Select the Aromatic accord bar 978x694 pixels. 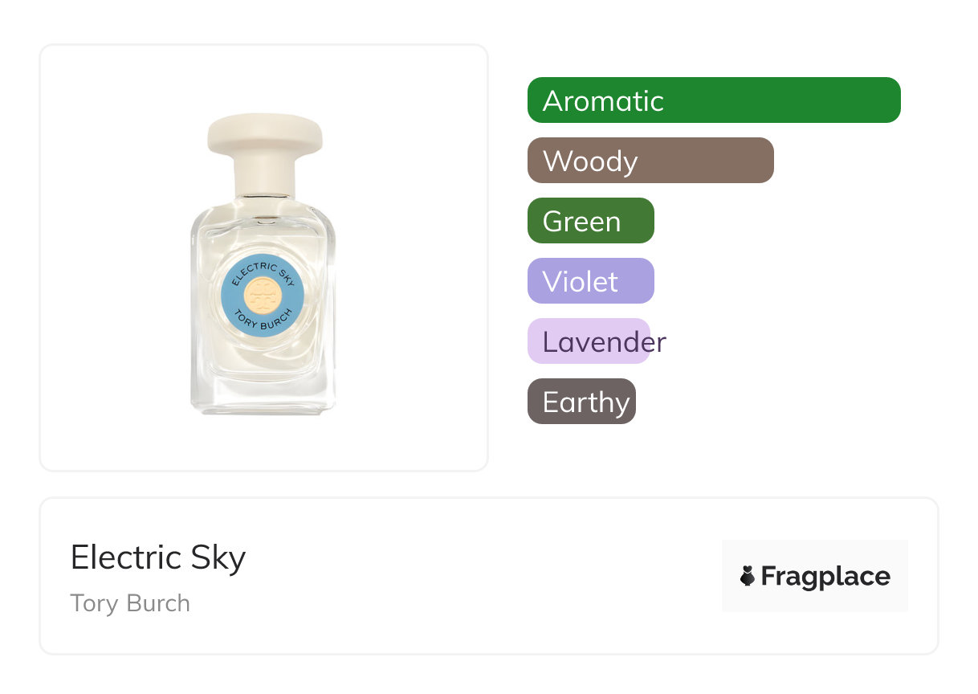point(713,100)
